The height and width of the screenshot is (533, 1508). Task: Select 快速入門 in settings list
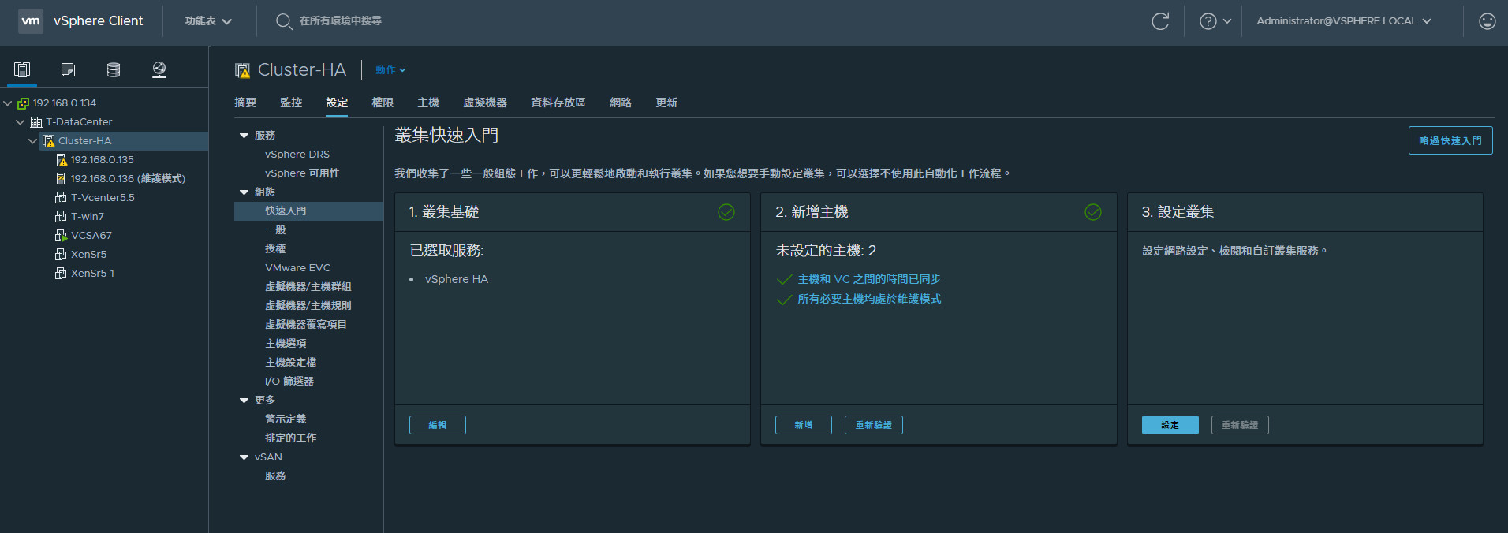(308, 211)
